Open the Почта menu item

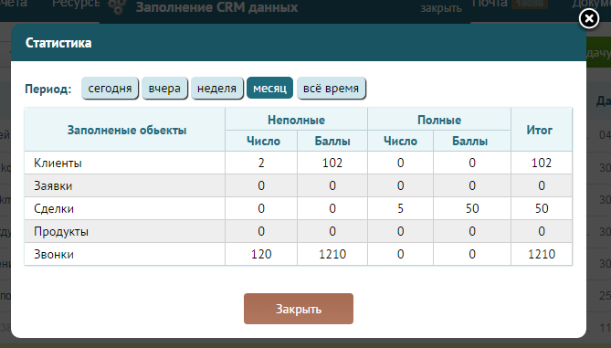tap(490, 4)
